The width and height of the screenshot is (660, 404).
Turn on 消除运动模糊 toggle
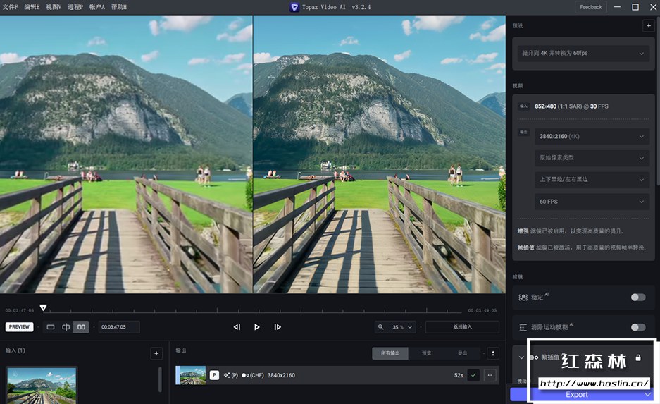(637, 327)
